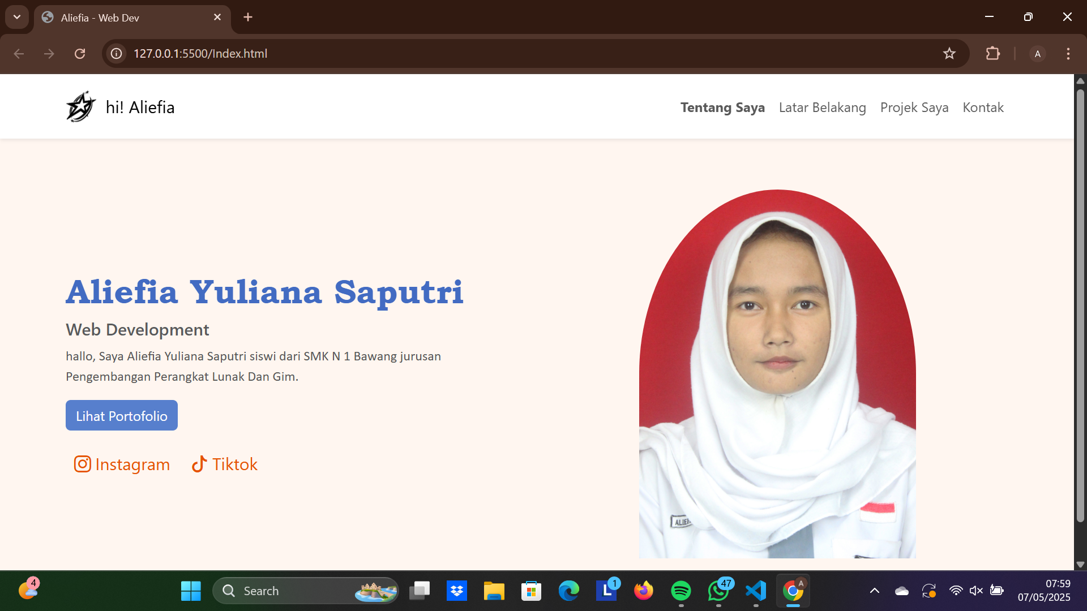View site information icon in address bar
Image resolution: width=1087 pixels, height=611 pixels.
(116, 53)
